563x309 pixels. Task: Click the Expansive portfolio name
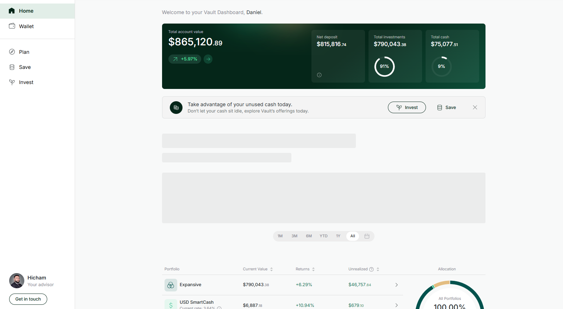pos(191,285)
